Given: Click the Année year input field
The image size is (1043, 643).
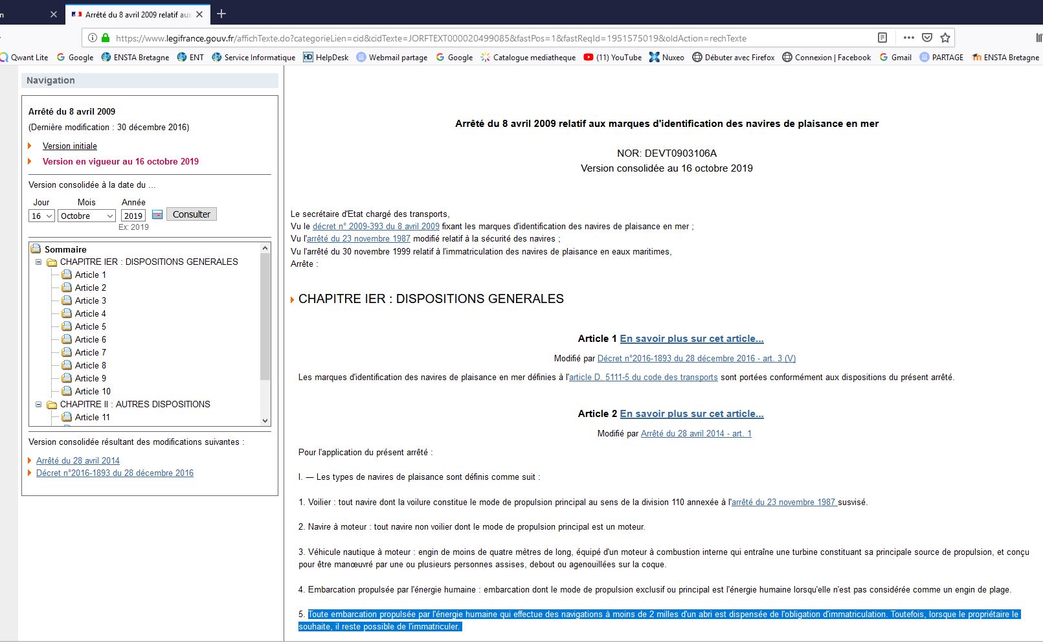Looking at the screenshot, I should (x=133, y=216).
